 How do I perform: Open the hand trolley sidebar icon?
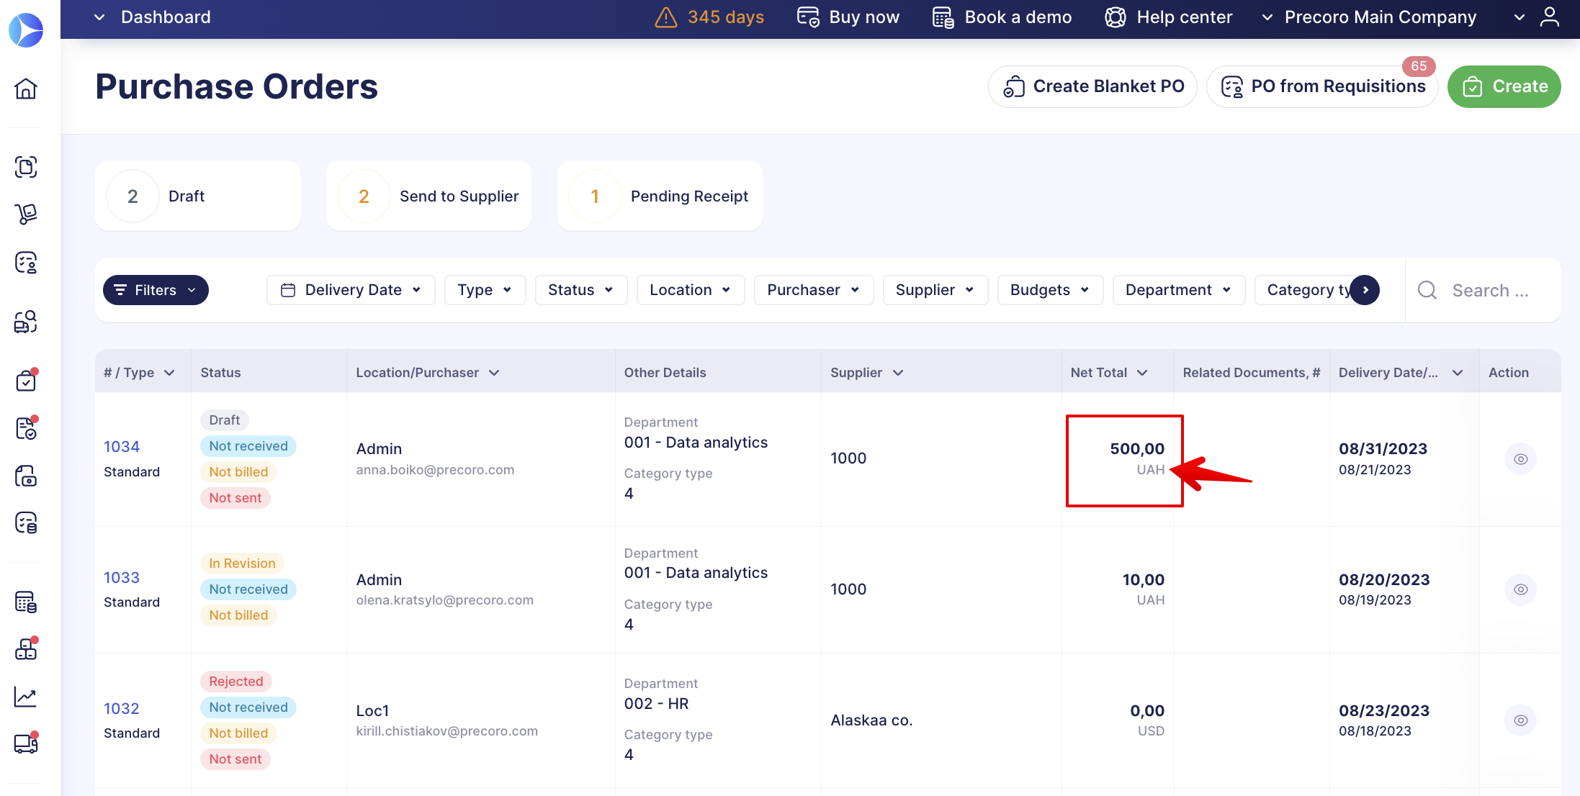tap(26, 214)
